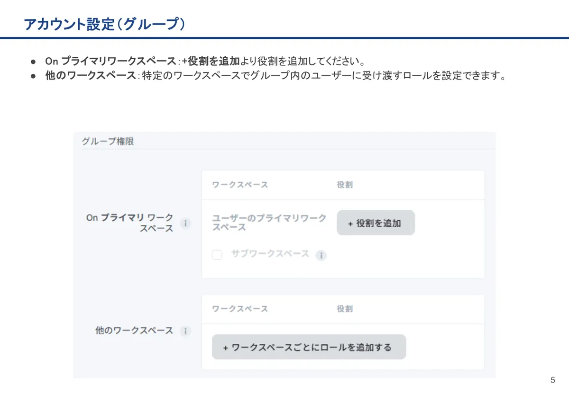This screenshot has height=402, width=569.
Task: Click 役割 column header in primary table
Action: [345, 185]
